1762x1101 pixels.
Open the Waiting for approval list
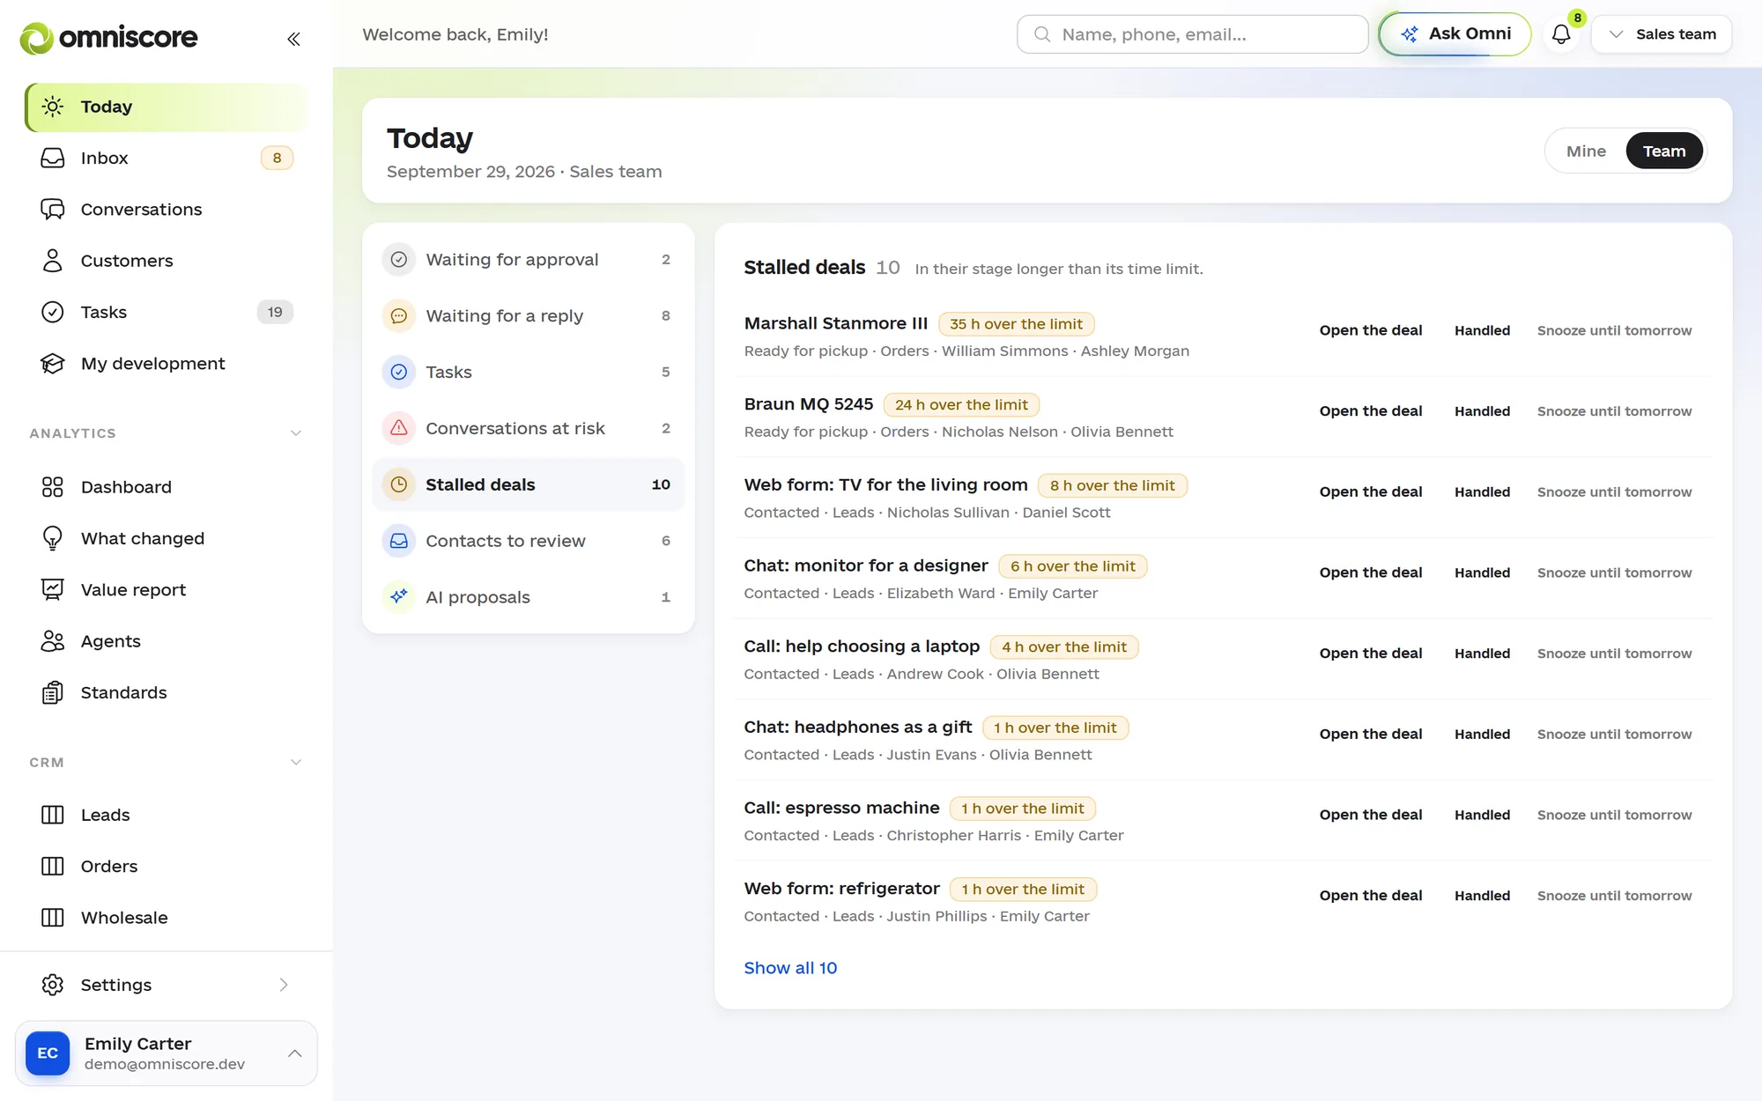coord(529,260)
